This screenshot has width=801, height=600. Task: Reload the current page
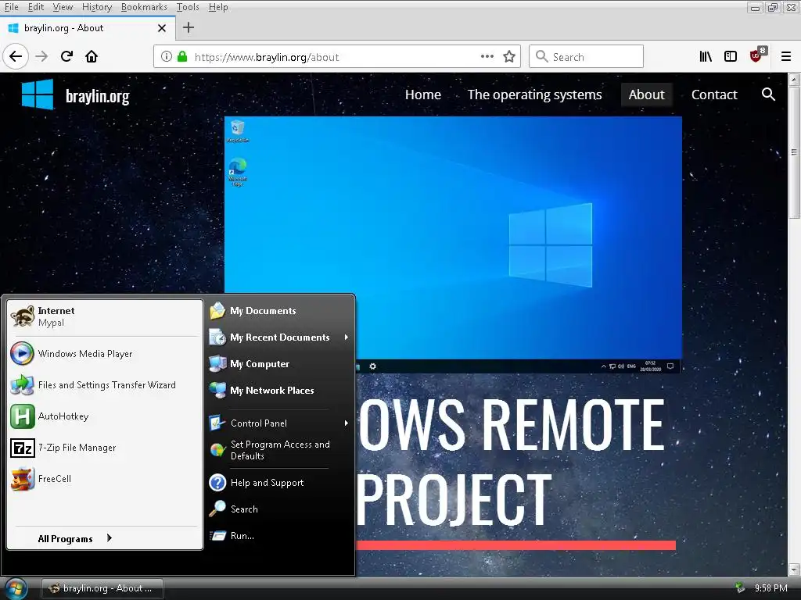(x=67, y=56)
